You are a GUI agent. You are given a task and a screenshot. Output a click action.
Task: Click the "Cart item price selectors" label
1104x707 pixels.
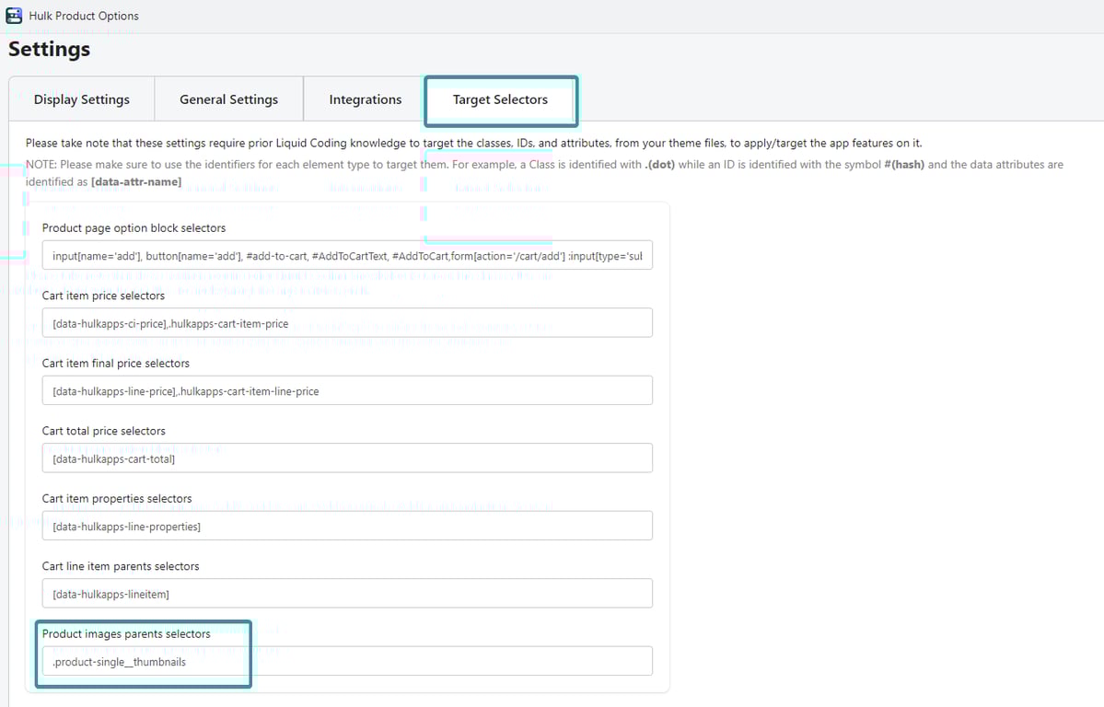(103, 296)
